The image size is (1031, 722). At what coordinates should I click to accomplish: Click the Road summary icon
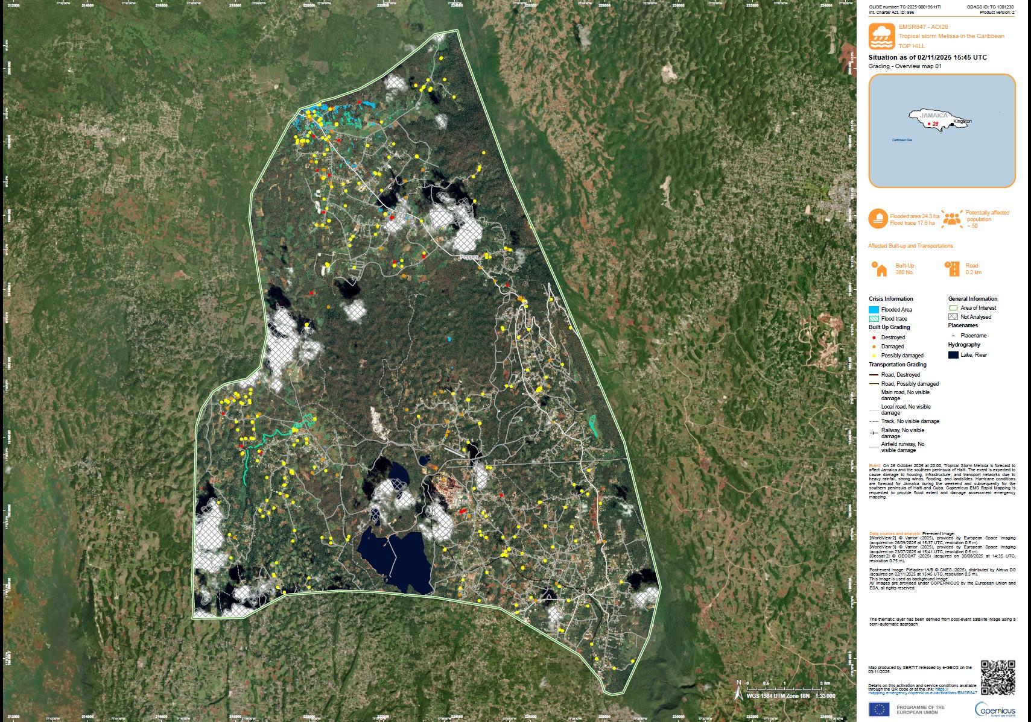point(952,269)
